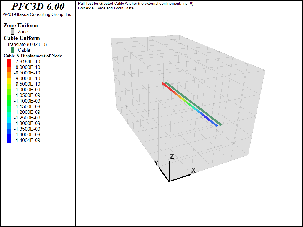Viewport: 303px width, 227px height.
Task: Click the Itasca Consulting Group copyright text
Action: pyautogui.click(x=38, y=15)
